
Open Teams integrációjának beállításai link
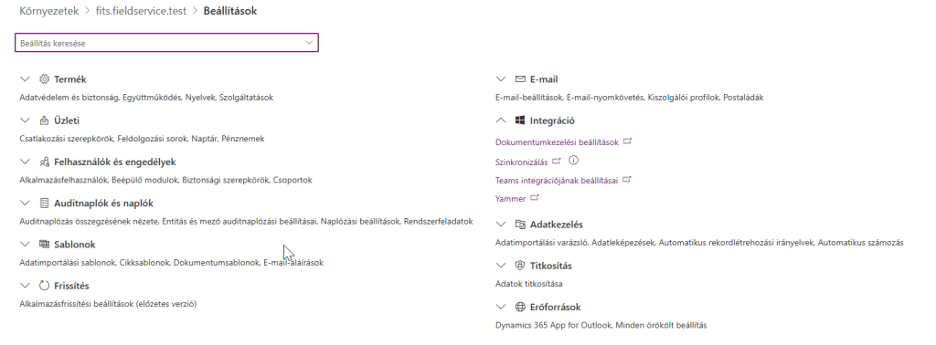(557, 181)
